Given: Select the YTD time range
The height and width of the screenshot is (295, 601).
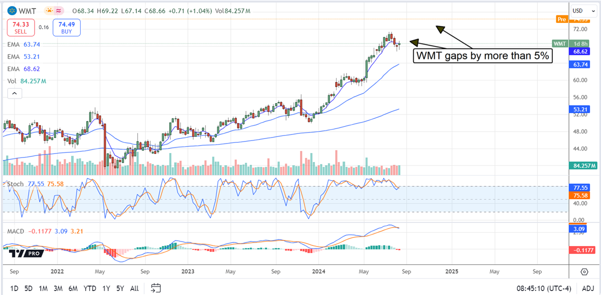Looking at the screenshot, I should (x=90, y=288).
